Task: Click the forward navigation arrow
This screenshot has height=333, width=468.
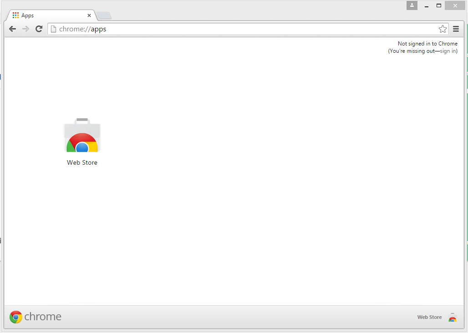Action: (25, 29)
